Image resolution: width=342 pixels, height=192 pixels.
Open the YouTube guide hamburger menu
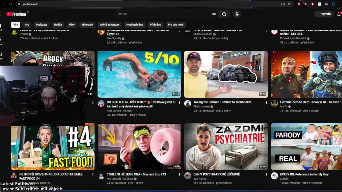click(1, 14)
